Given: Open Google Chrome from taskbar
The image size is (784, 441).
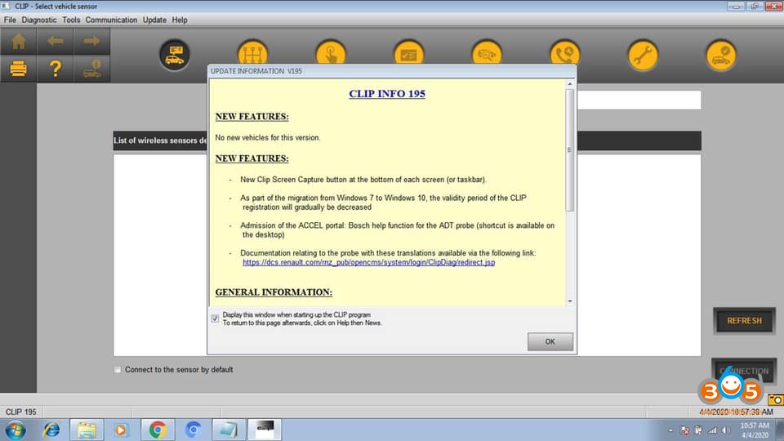Looking at the screenshot, I should coord(158,430).
